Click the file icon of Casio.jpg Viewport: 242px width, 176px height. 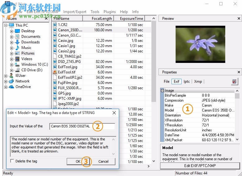coord(55,41)
